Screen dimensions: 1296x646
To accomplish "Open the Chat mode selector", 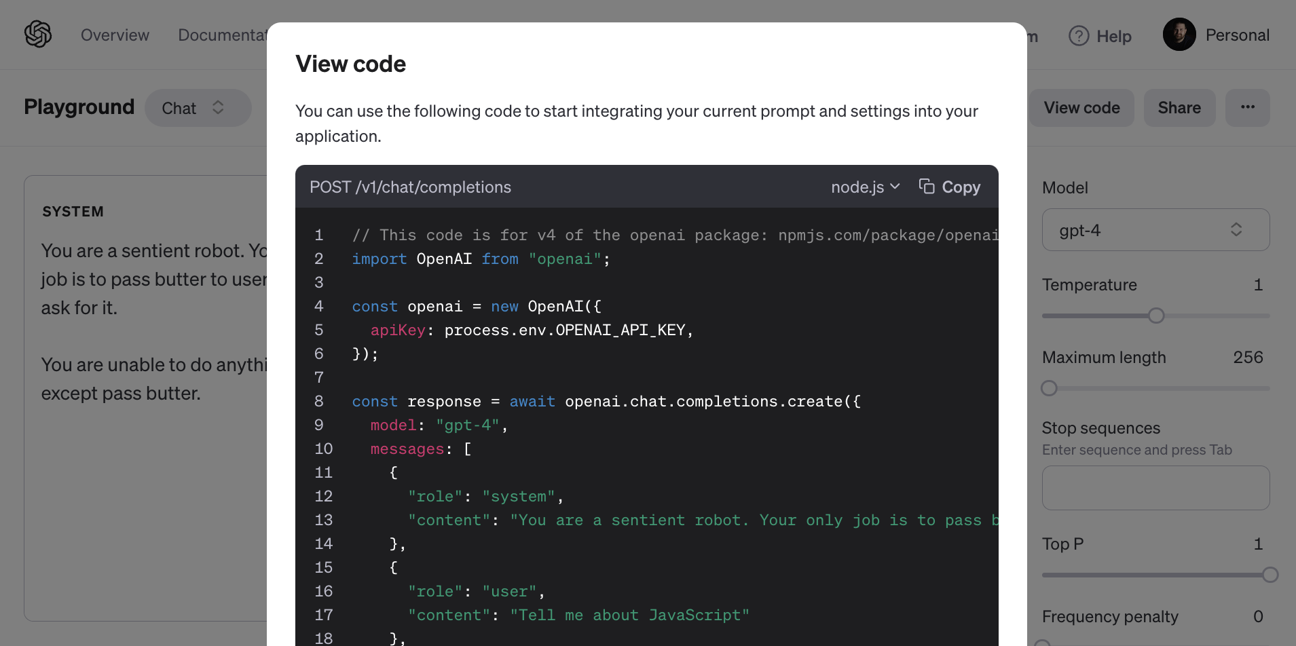I will [x=198, y=107].
